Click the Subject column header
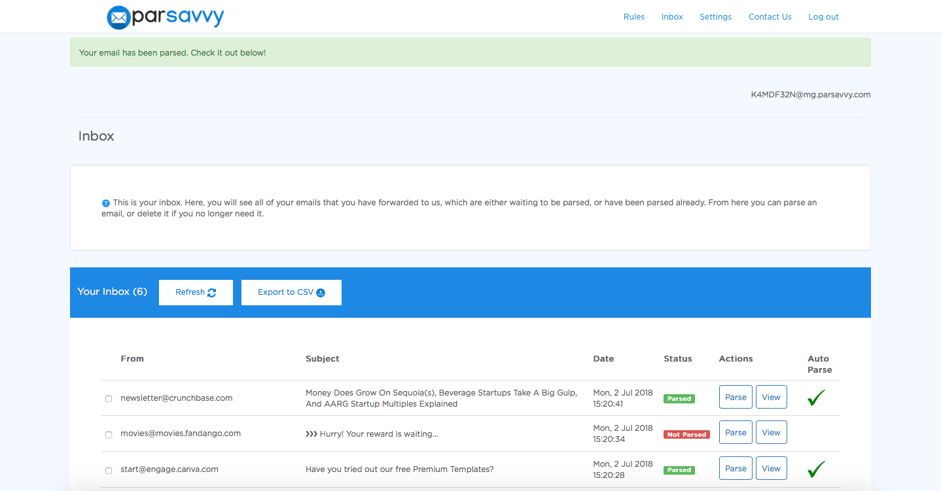 (323, 358)
